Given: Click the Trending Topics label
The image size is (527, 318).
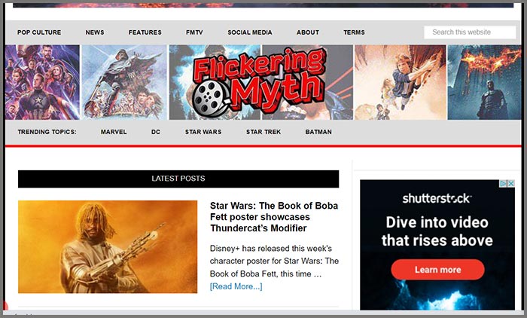Looking at the screenshot, I should pos(47,132).
